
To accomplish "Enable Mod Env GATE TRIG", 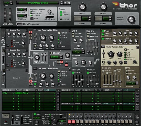I will [88, 34].
